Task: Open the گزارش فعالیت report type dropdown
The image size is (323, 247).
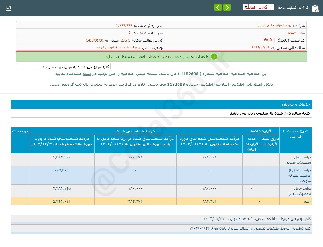Action: click(x=259, y=7)
